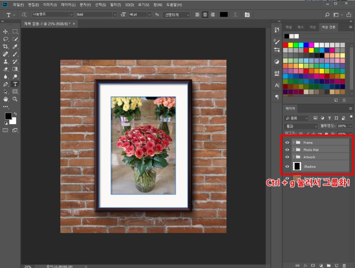Expand the Artwork layer group
The height and width of the screenshot is (268, 355).
click(x=293, y=157)
